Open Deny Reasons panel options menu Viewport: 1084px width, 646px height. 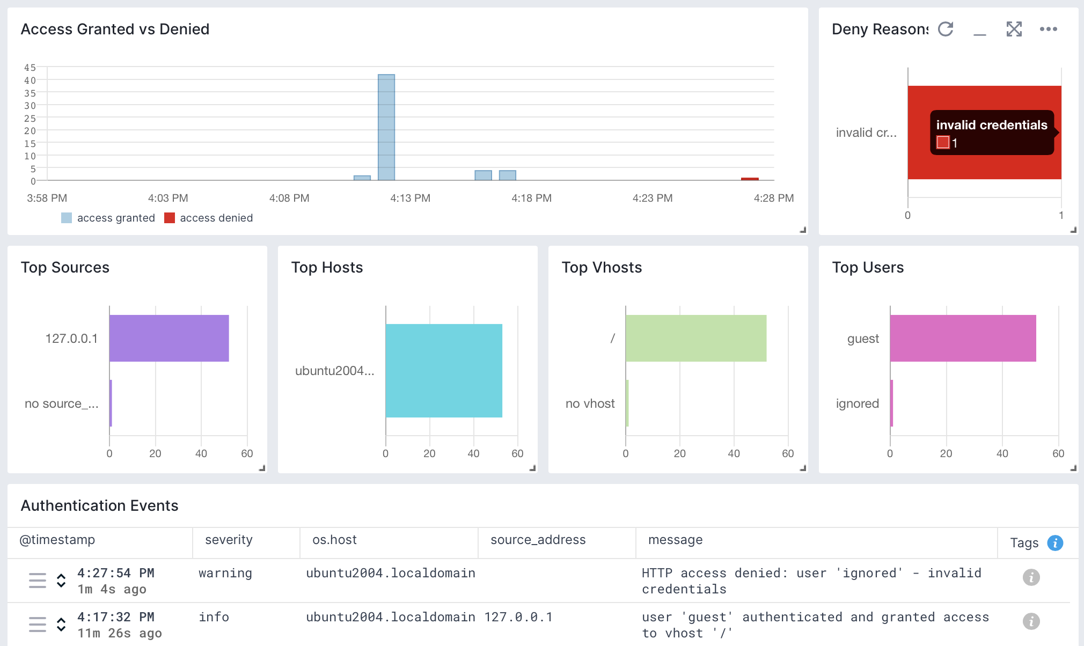coord(1049,29)
